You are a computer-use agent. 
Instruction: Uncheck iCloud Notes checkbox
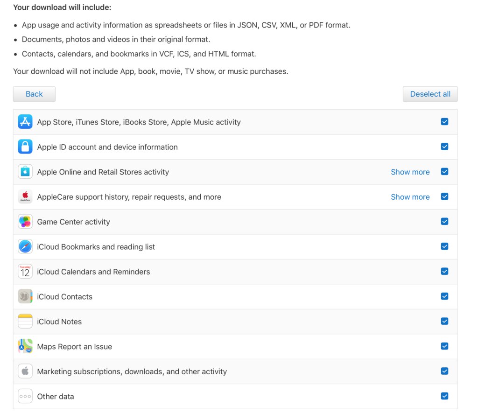[x=444, y=321]
